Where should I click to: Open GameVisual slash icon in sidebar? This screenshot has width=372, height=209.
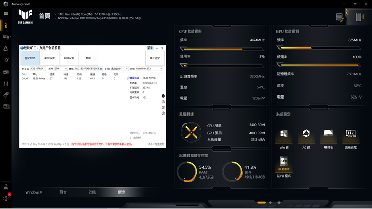tap(6, 60)
